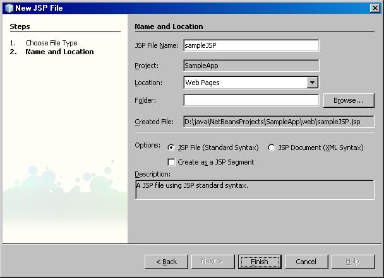This screenshot has height=278, width=384.
Task: Click the Steps heading
Action: click(x=20, y=26)
